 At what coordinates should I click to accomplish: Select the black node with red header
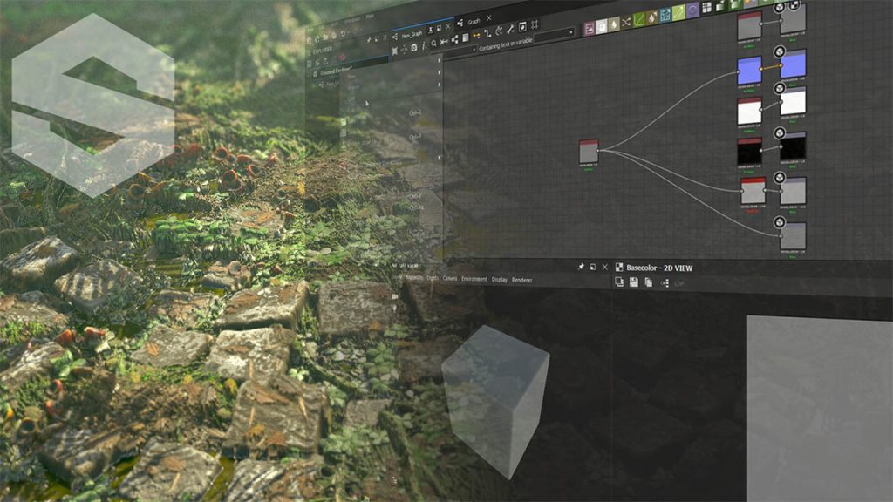[749, 151]
